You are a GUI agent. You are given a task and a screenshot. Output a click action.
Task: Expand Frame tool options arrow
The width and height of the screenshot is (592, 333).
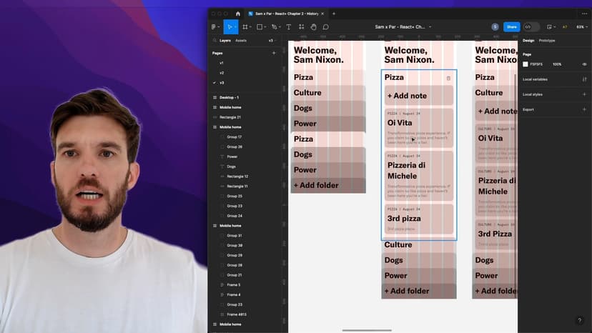click(251, 27)
